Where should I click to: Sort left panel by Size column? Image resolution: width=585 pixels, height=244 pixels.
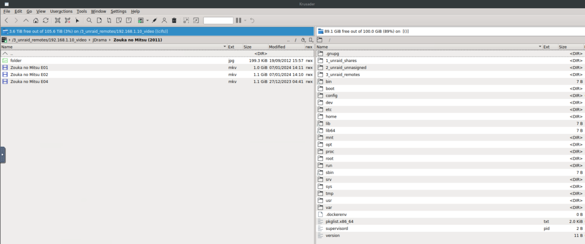coord(255,47)
